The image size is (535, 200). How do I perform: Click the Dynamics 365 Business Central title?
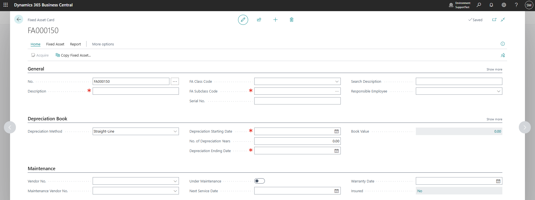pyautogui.click(x=43, y=5)
